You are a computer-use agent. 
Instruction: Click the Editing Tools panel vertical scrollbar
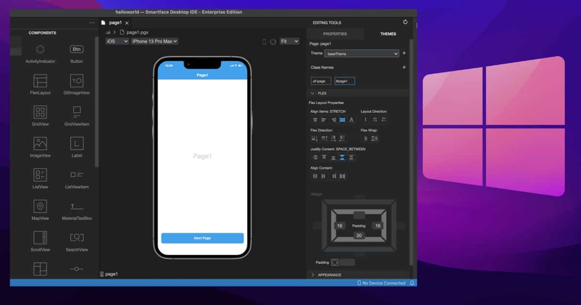pyautogui.click(x=412, y=145)
